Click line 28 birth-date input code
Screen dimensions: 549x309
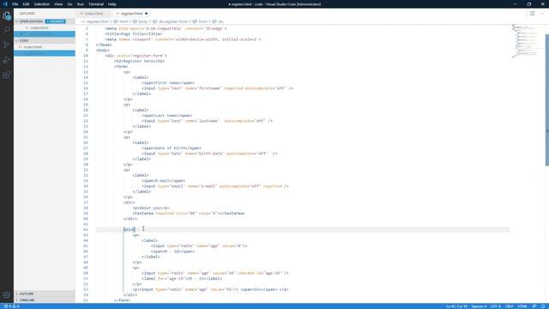[x=209, y=154]
